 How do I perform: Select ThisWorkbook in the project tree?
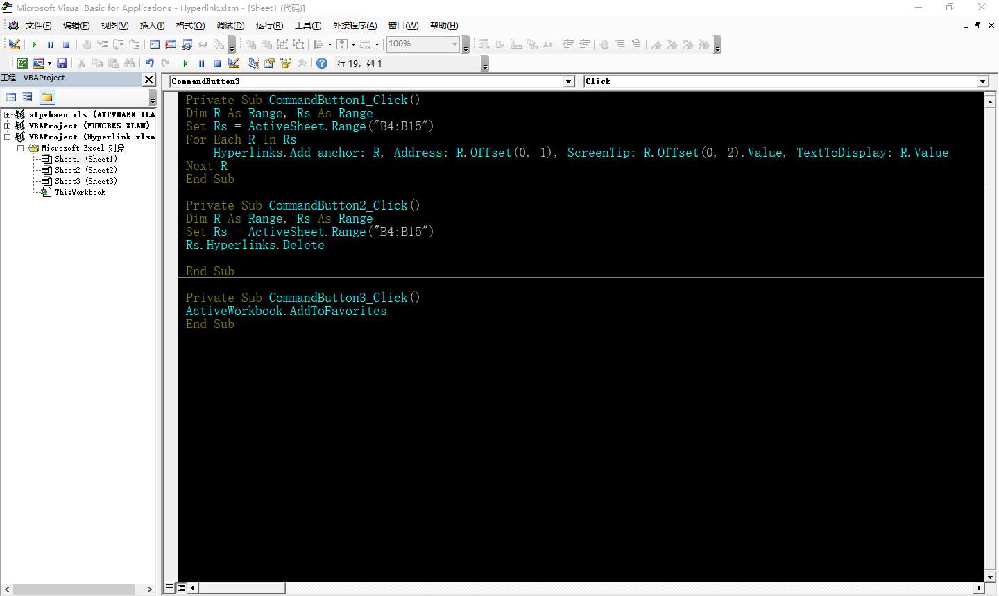80,192
